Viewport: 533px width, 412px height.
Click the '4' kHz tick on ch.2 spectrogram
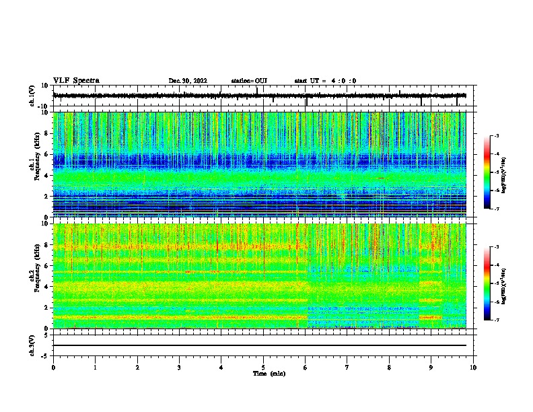[46, 287]
